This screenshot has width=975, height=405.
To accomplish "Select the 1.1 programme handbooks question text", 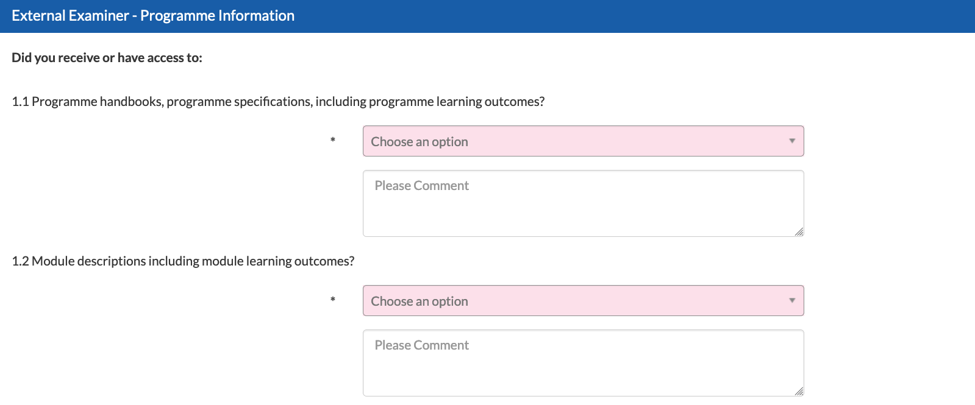I will point(278,102).
